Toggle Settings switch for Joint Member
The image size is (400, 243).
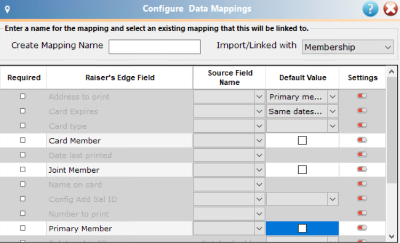tap(362, 169)
